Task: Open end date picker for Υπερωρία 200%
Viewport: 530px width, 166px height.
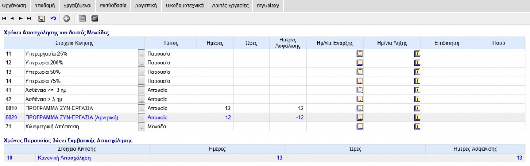Action: coord(417,63)
